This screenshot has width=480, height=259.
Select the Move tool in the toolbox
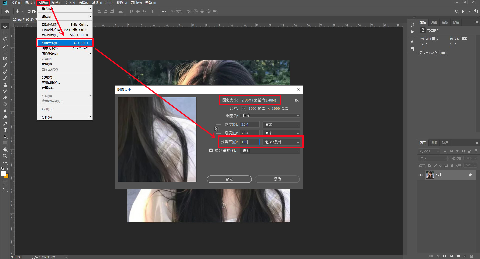click(x=5, y=26)
